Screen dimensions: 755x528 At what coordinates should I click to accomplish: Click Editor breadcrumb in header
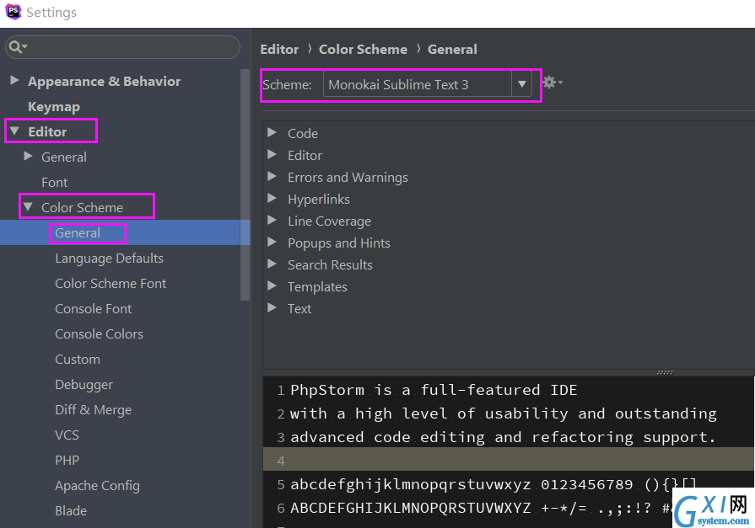(279, 49)
